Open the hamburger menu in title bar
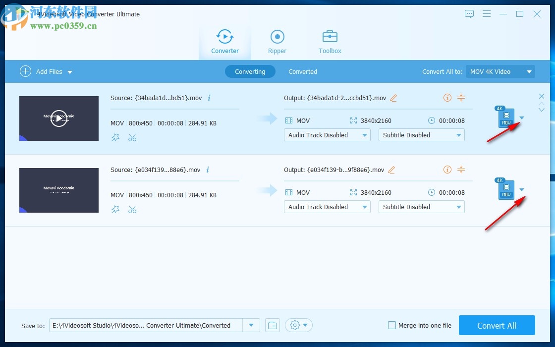Viewport: 555px width, 347px height. (487, 14)
